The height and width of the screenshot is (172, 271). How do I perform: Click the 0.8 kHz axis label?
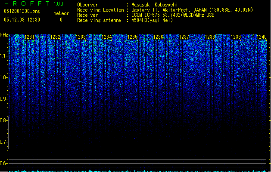(x=4, y=120)
